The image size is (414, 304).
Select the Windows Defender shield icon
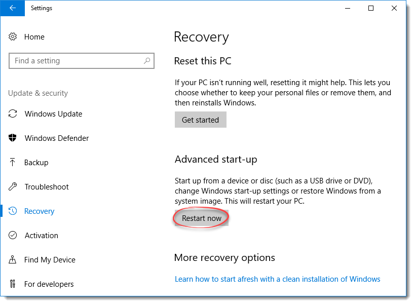click(13, 138)
